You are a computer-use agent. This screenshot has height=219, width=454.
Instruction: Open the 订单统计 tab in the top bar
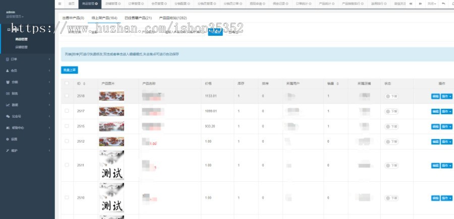(x=304, y=4)
